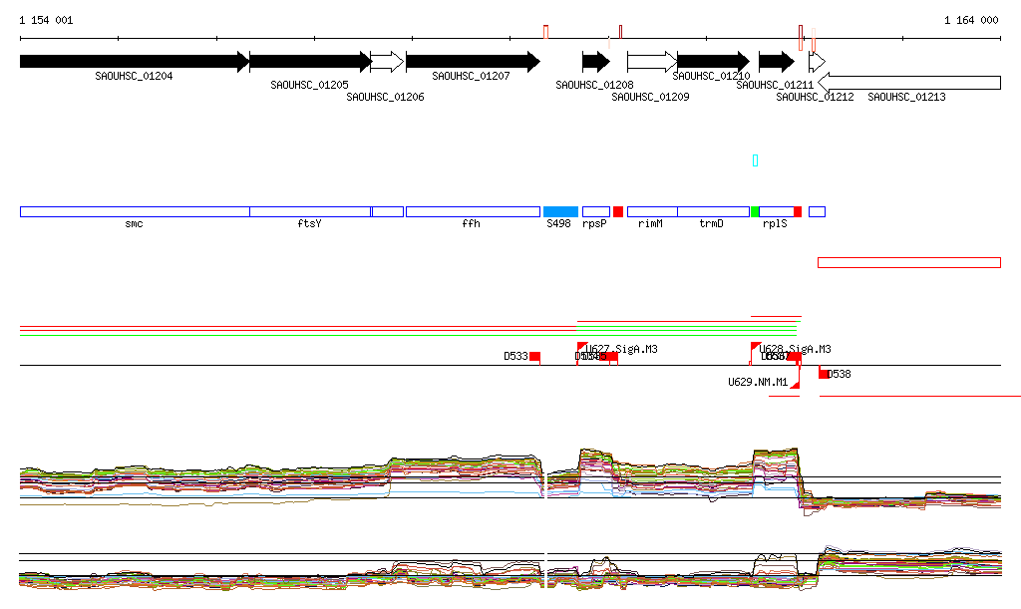This screenshot has height=609, width=1021.
Task: Select the white SAOUHSC_01206 gene arrow
Action: (388, 62)
